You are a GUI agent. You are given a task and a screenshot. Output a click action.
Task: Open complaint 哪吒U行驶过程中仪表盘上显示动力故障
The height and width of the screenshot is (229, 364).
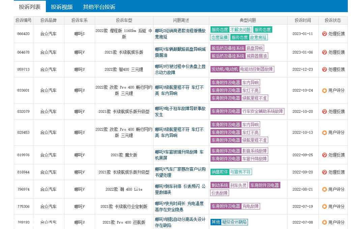pos(180,69)
